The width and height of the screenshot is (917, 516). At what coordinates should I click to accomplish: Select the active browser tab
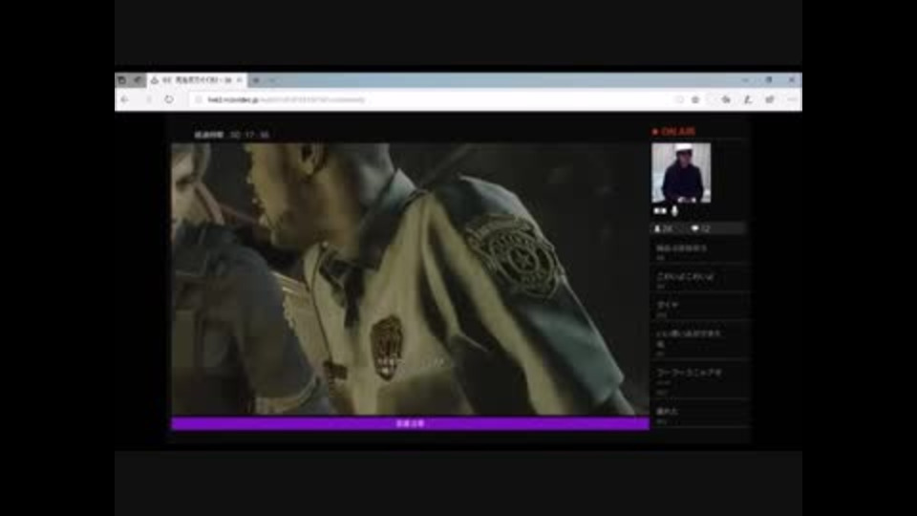point(196,80)
